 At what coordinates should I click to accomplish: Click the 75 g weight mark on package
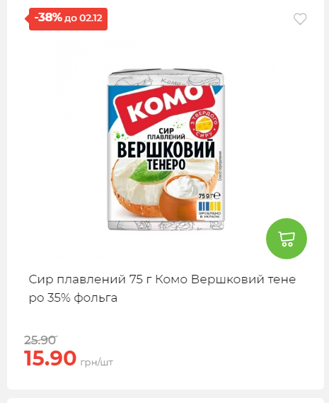click(209, 196)
